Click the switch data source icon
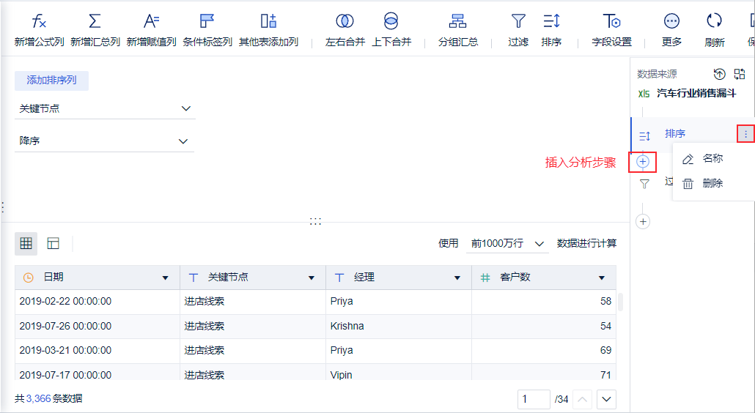Image resolution: width=755 pixels, height=413 pixels. (x=740, y=73)
